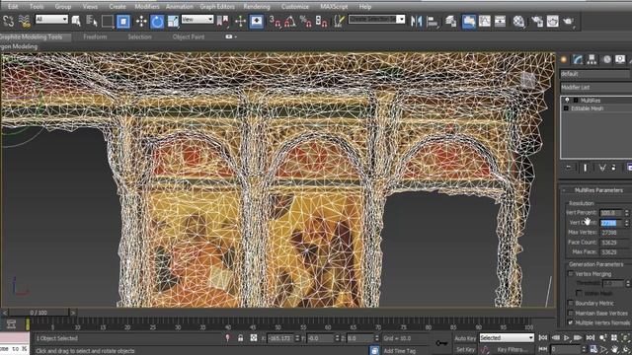The height and width of the screenshot is (355, 632).
Task: Click the Bind to Space Warp icon
Action: [x=24, y=21]
